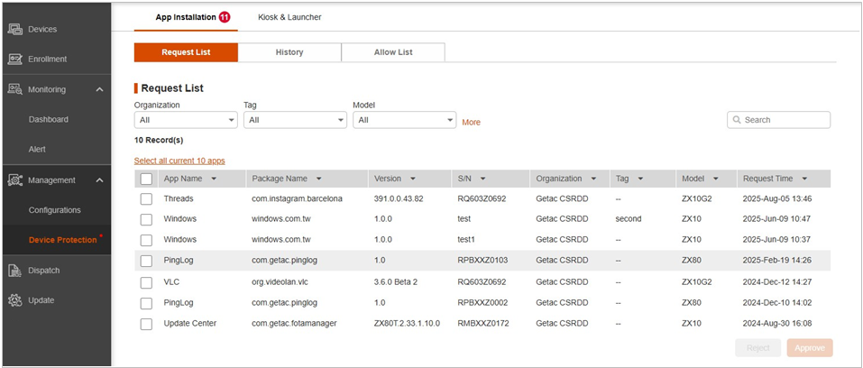Click the Dispatch sidebar icon
This screenshot has width=863, height=368.
15,270
